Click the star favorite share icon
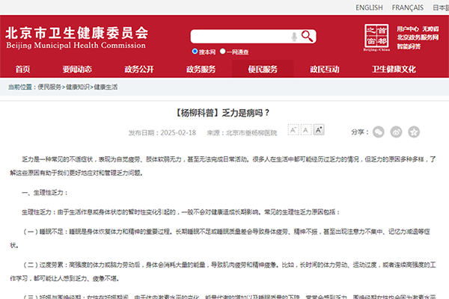449x299 pixels. pyautogui.click(x=415, y=132)
